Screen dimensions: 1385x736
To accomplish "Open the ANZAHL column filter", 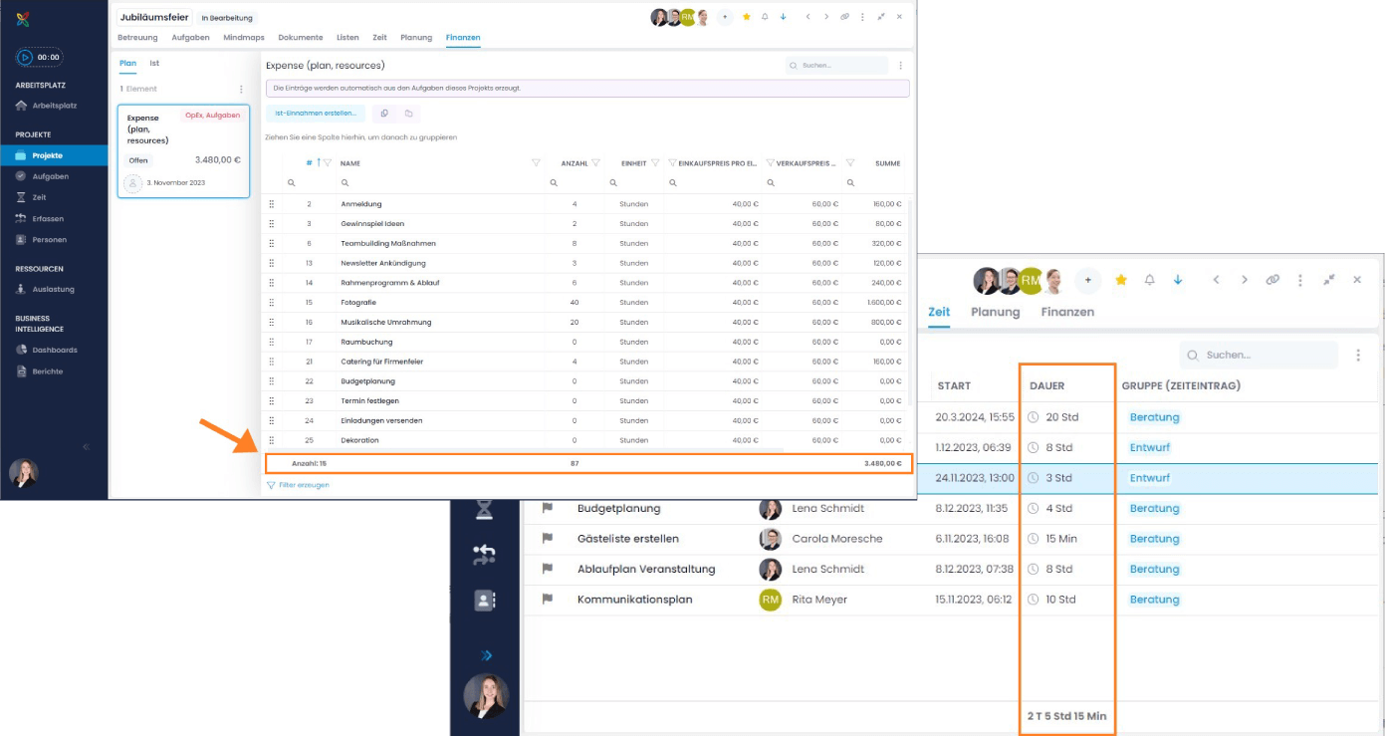I will (x=595, y=163).
